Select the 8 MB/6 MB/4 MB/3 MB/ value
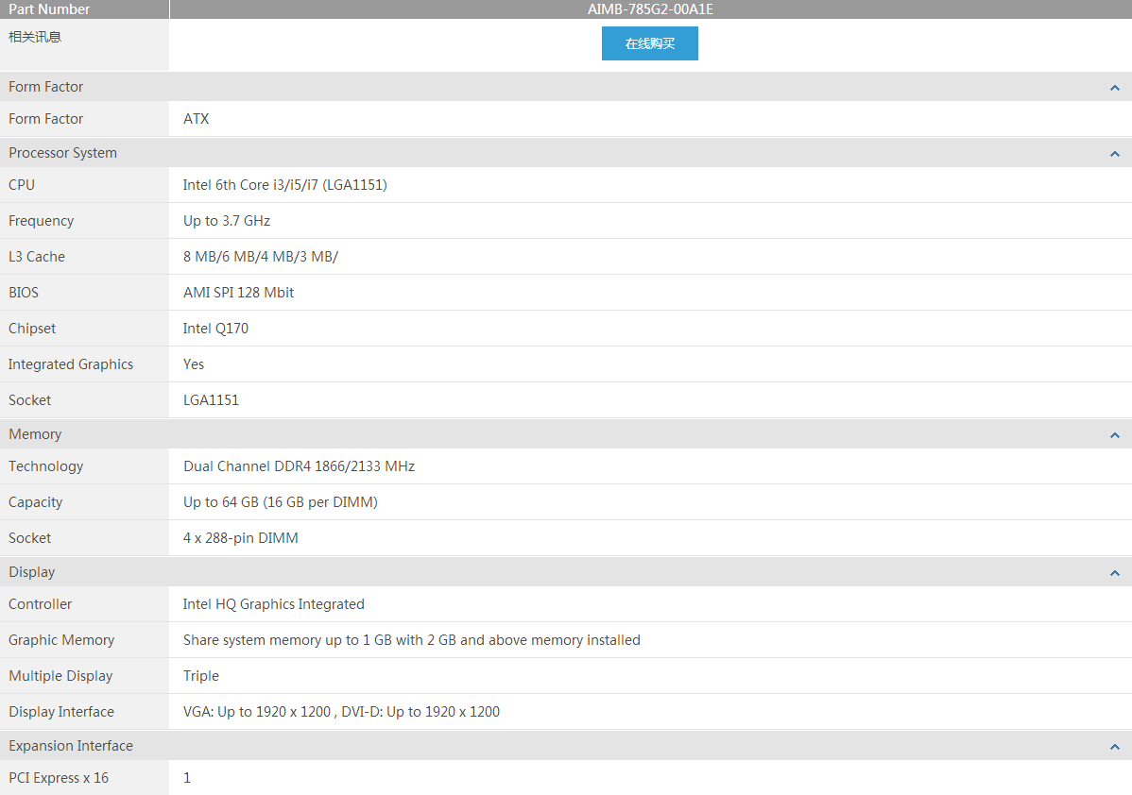 [261, 257]
